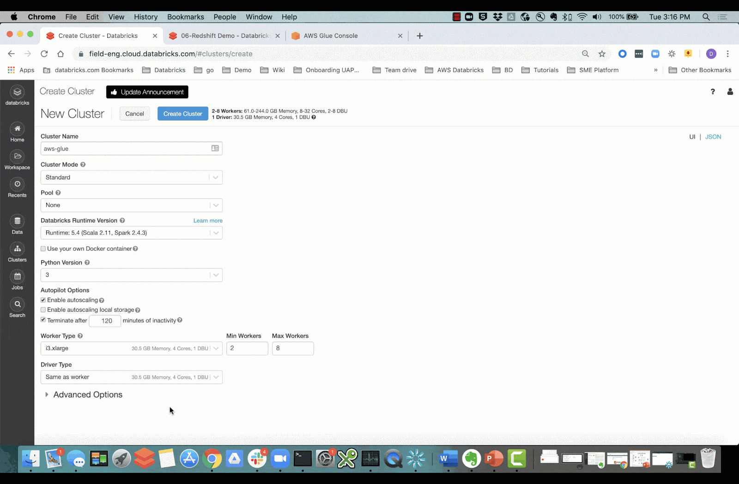The width and height of the screenshot is (739, 484).
Task: Switch to the 06-Redshift Demo tab
Action: click(x=225, y=36)
